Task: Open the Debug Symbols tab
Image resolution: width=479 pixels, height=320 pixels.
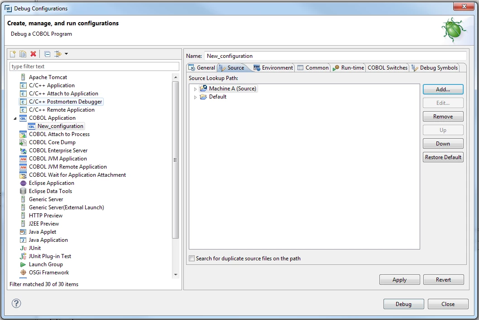Action: (x=435, y=68)
